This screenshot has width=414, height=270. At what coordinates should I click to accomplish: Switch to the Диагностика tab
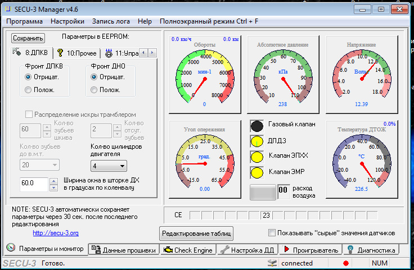[x=371, y=250]
